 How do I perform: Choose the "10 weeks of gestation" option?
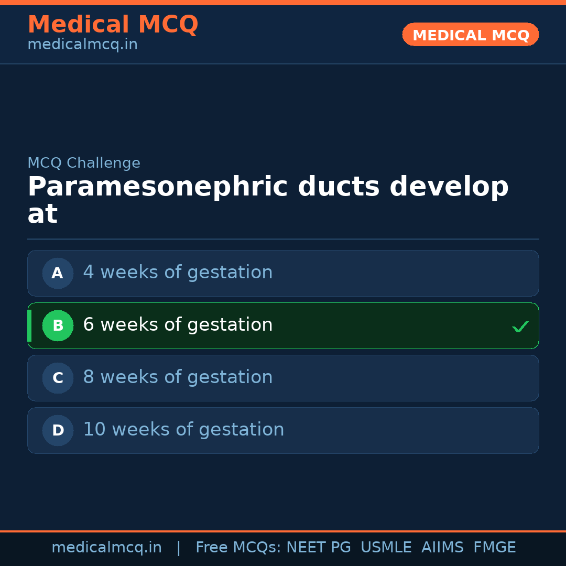[x=183, y=430]
